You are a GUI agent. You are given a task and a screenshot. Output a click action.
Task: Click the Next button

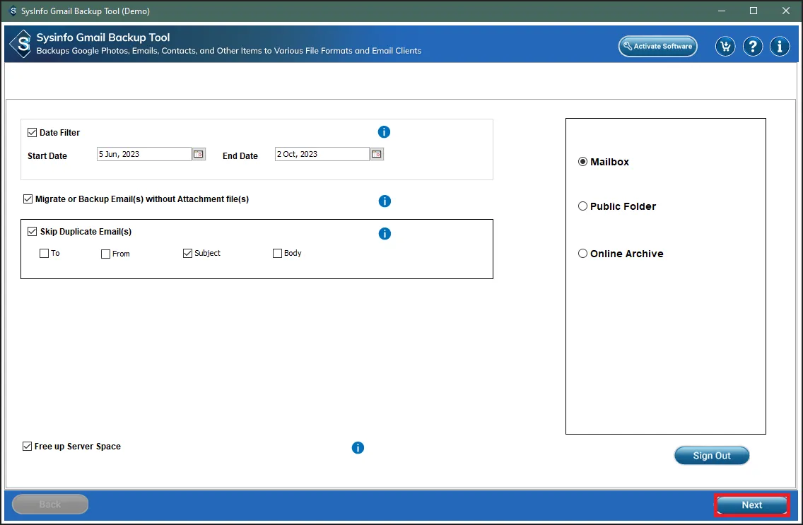[751, 505]
